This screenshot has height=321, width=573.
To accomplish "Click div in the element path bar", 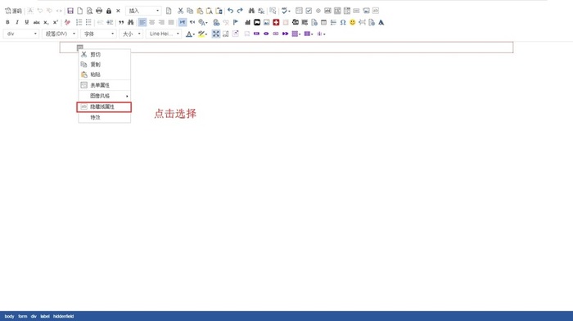I will click(34, 316).
